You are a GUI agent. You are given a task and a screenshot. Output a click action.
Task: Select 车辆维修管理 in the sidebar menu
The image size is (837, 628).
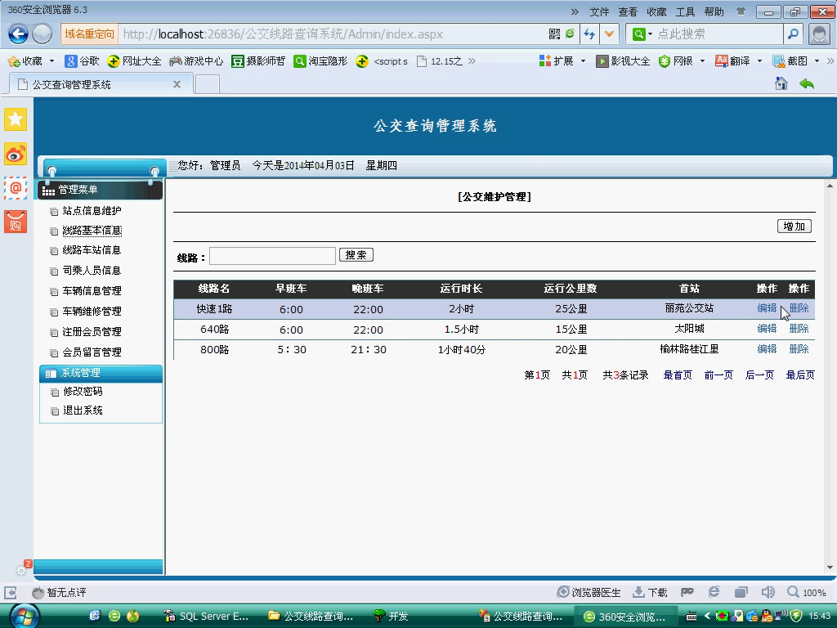point(92,312)
